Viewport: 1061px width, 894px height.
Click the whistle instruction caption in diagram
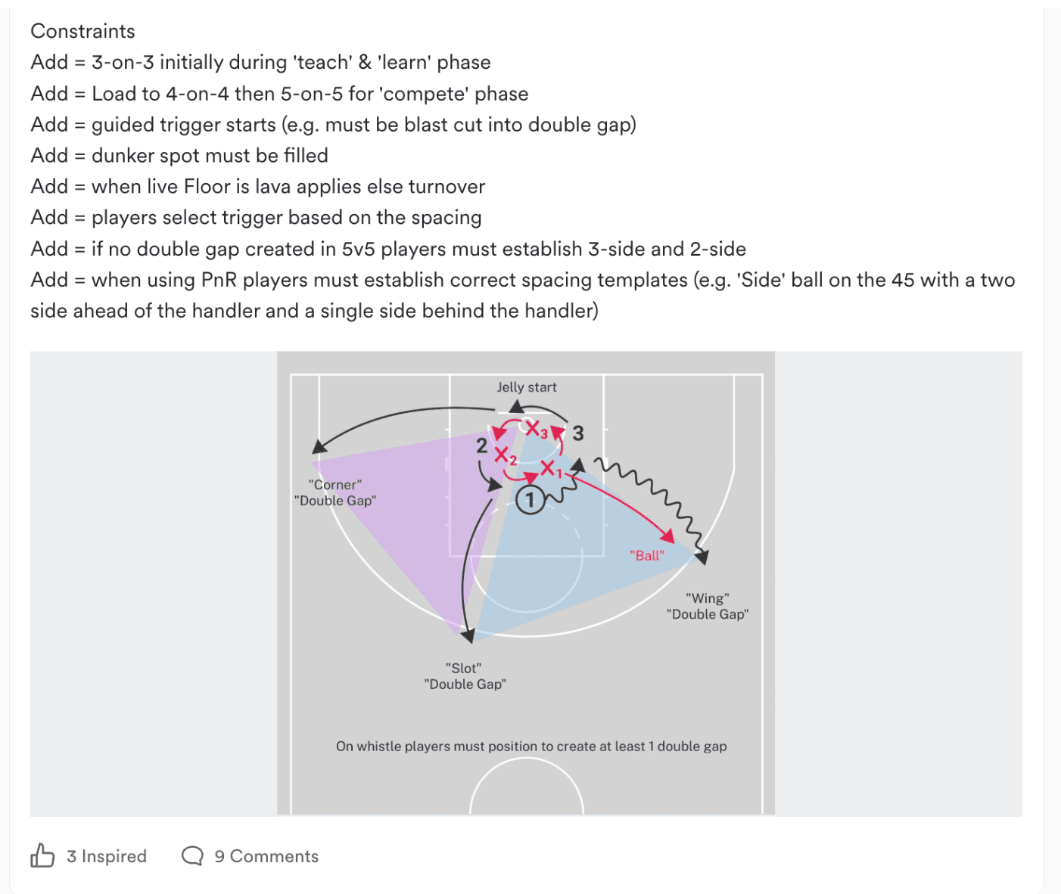click(531, 746)
